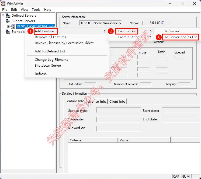Expand the Standalone tree node
Screen dimensions: 201x179
(3, 32)
